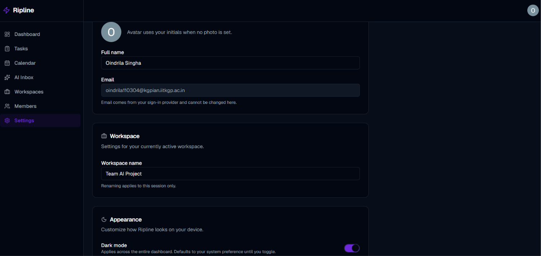The width and height of the screenshot is (541, 256).
Task: Click the 'Dark mode' label text
Action: click(114, 246)
